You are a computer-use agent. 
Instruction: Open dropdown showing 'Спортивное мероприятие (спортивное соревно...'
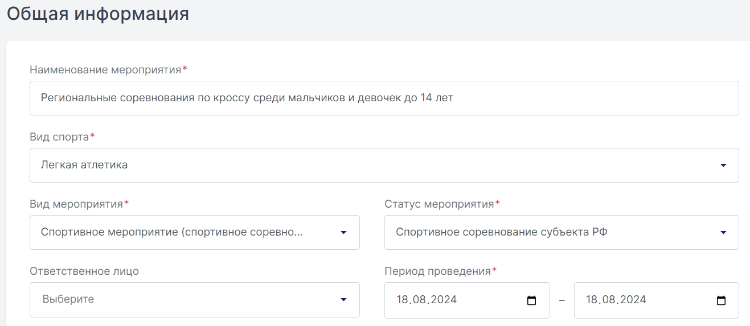195,232
